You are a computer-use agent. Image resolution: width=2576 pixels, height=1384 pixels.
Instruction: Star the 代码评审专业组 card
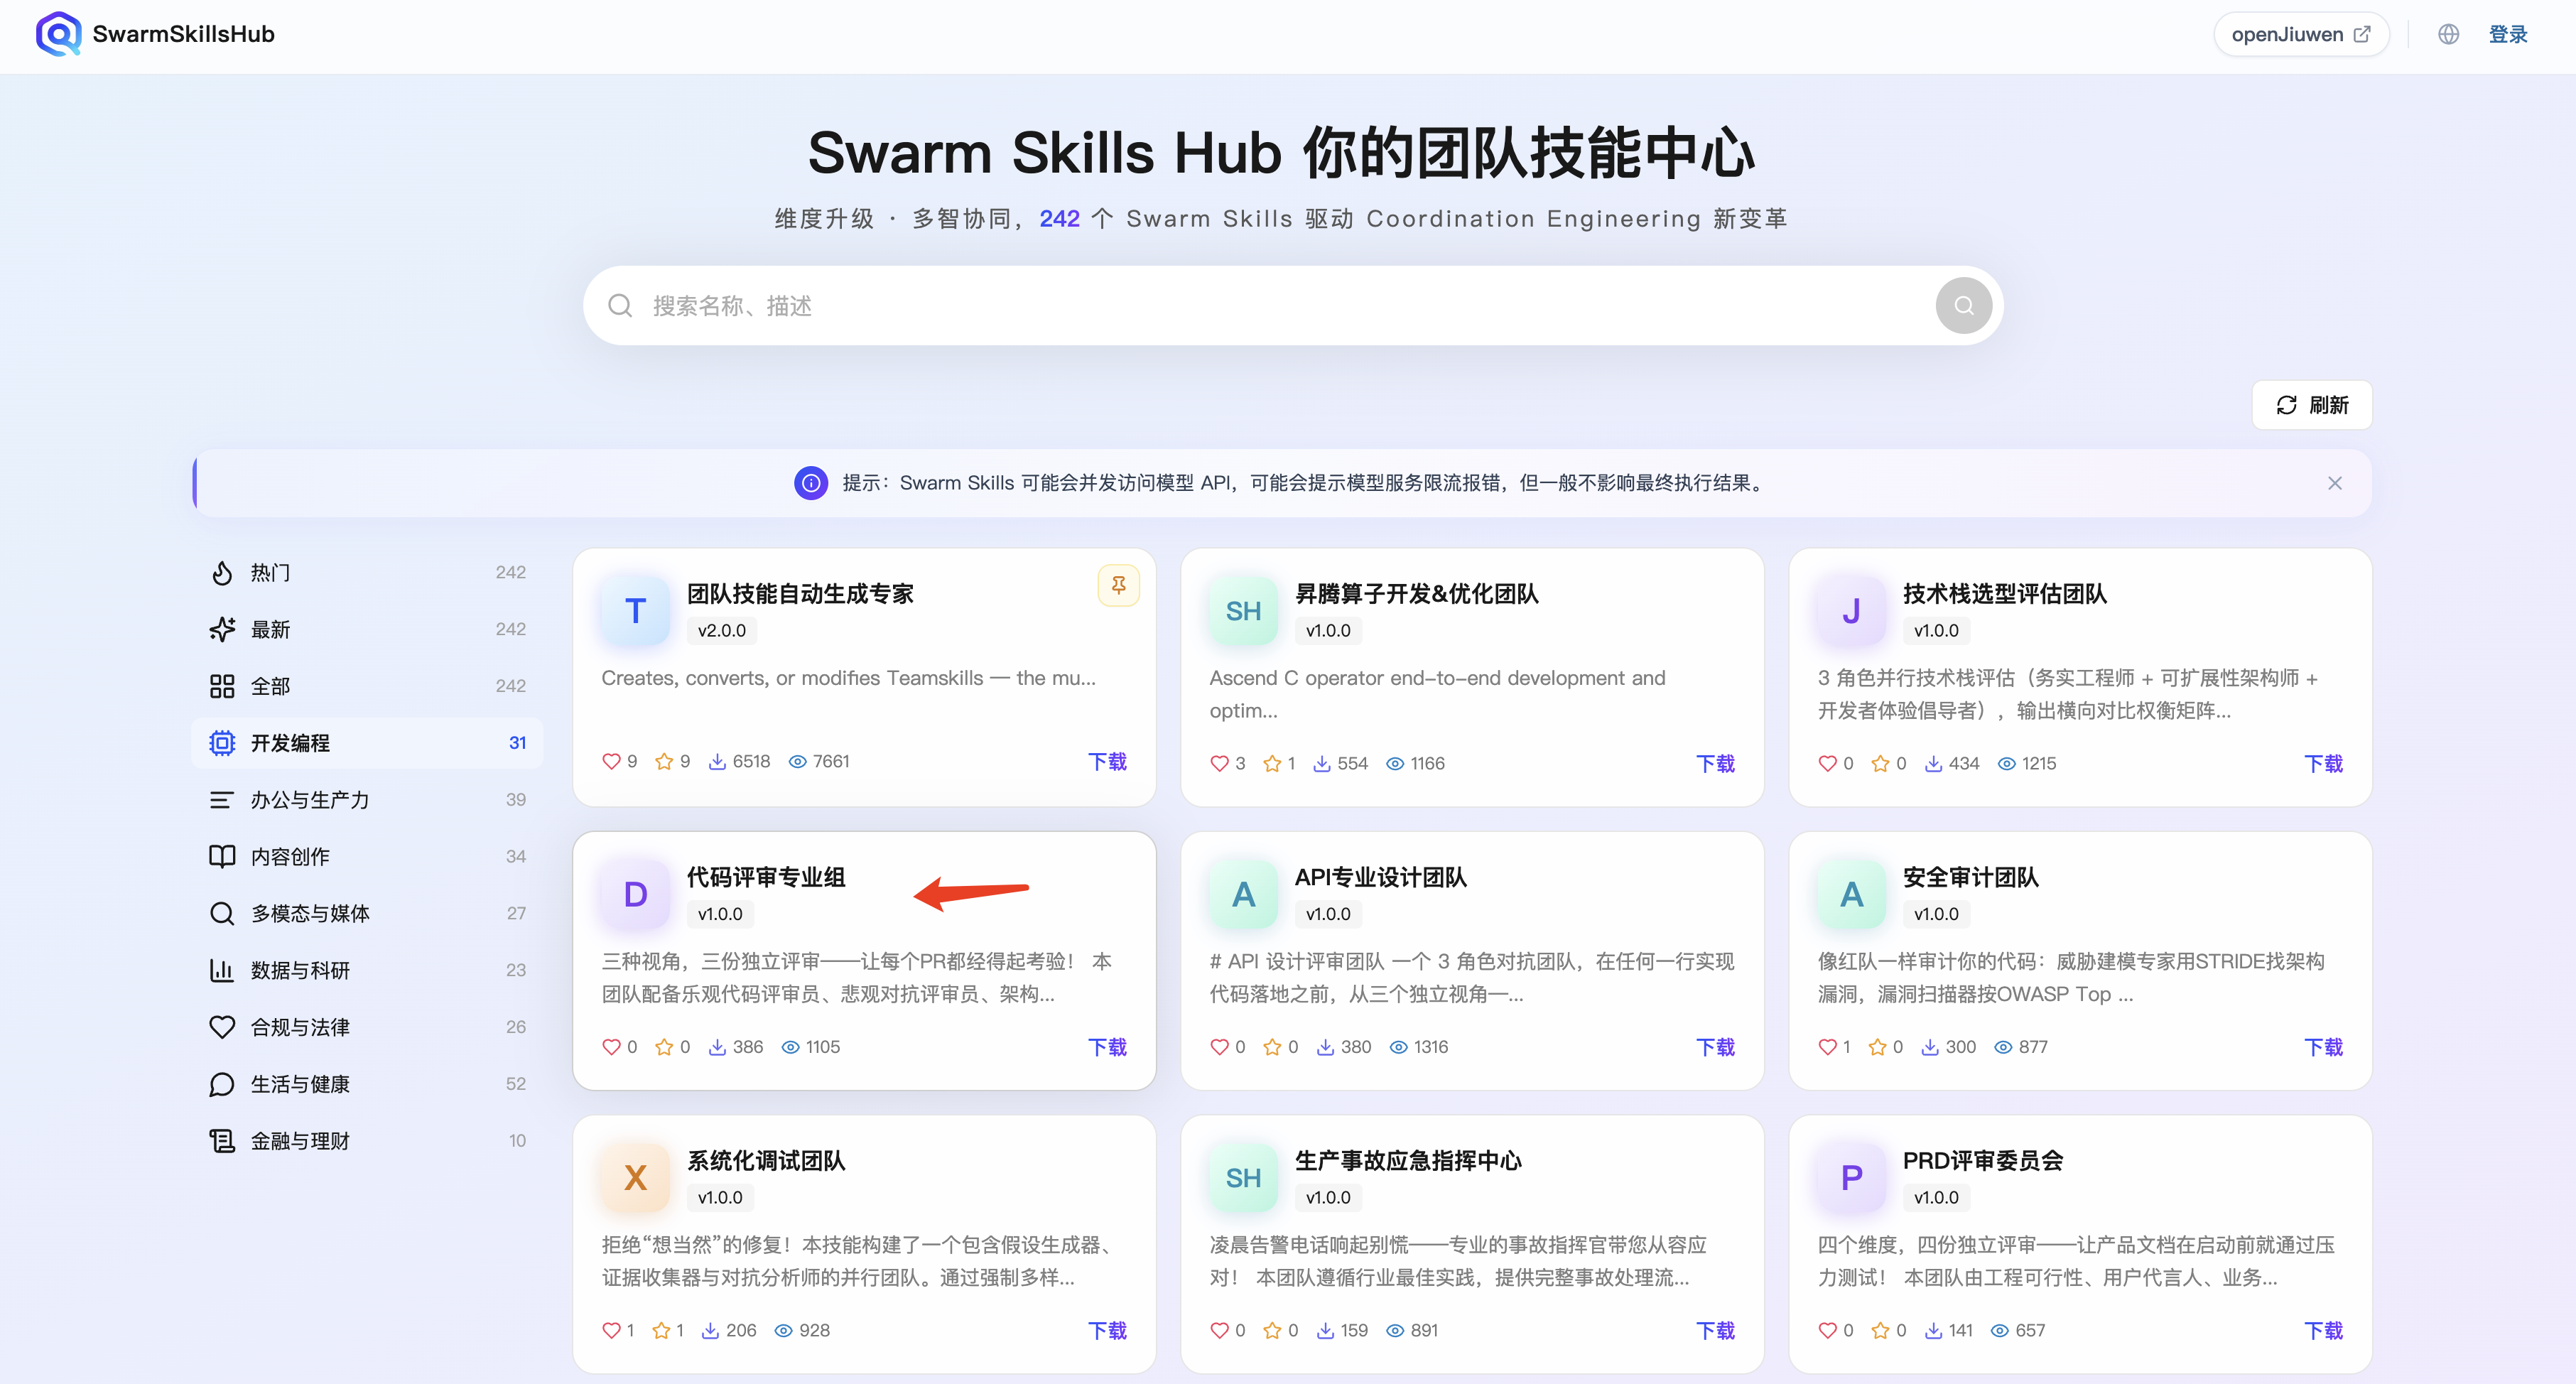tap(663, 1047)
